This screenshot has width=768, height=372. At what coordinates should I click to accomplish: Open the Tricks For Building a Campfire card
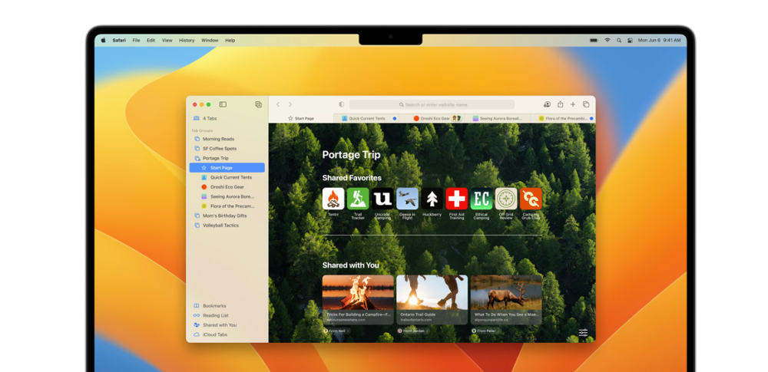358,300
